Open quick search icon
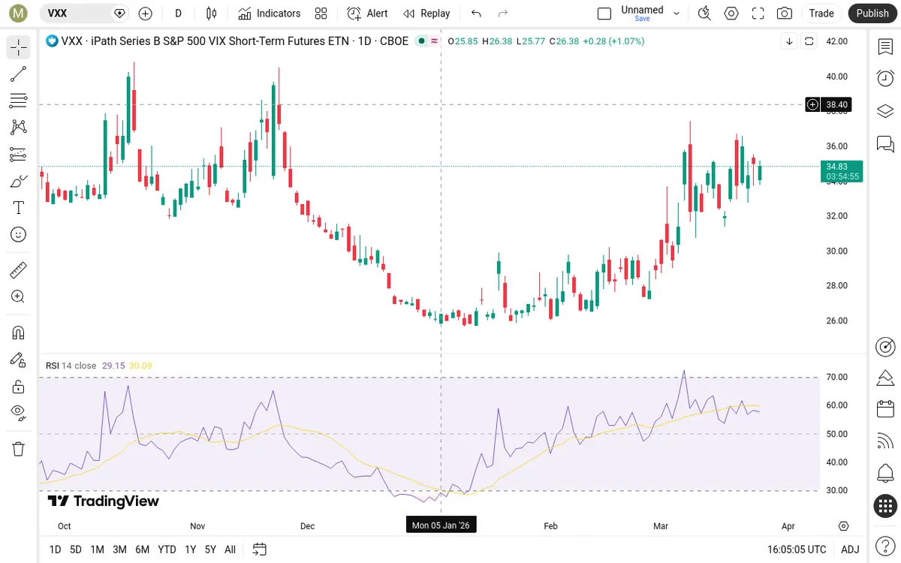901x563 pixels. 704,14
